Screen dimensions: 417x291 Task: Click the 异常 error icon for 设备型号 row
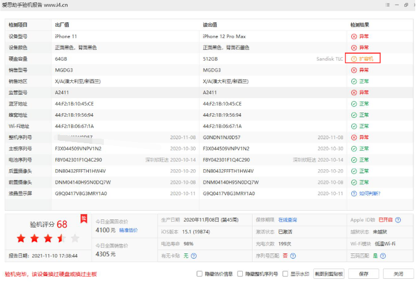(354, 37)
